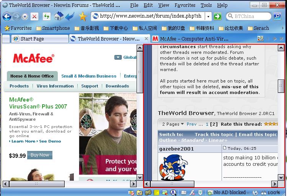Image resolution: width=287 pixels, height=196 pixels.
Task: Click the popup blocker status bar icon
Action: pos(131,193)
